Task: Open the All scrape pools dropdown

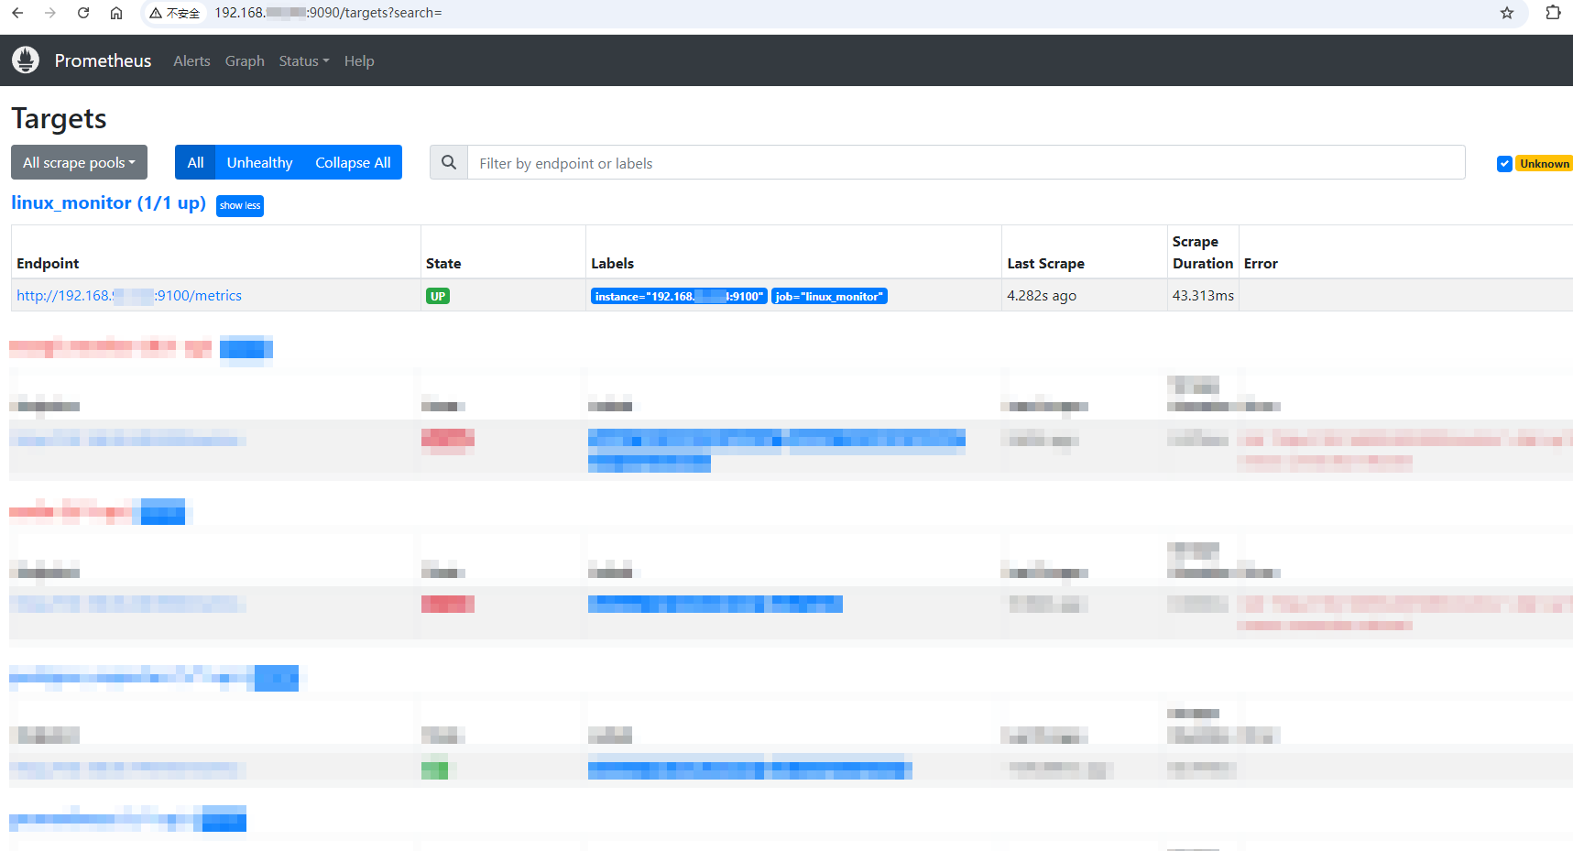Action: point(79,162)
